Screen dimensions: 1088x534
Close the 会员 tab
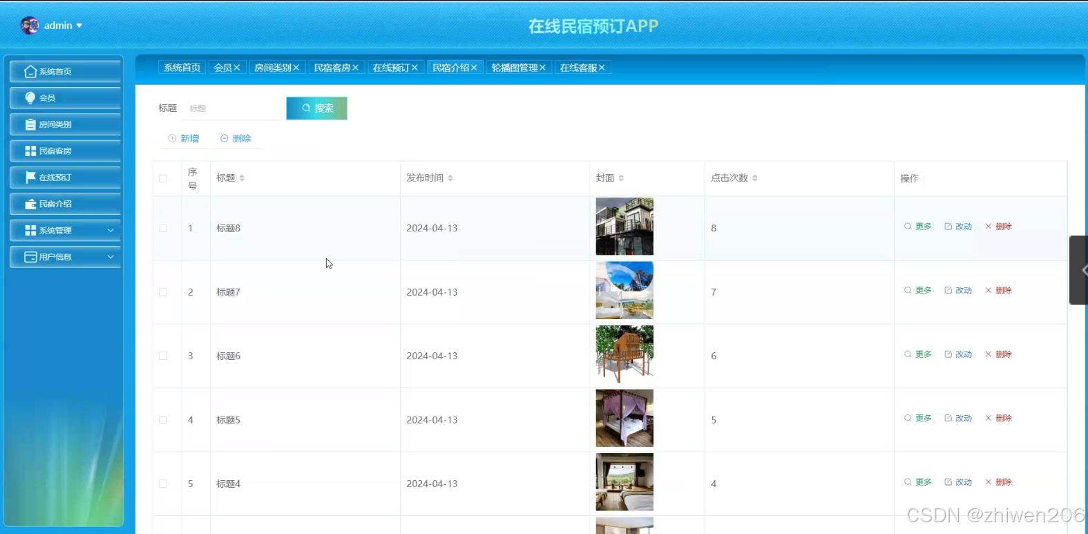pos(237,68)
